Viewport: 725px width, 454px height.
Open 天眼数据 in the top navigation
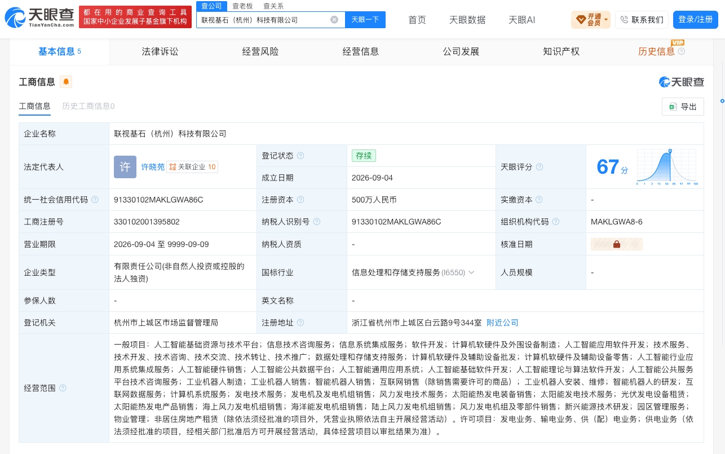click(x=467, y=20)
